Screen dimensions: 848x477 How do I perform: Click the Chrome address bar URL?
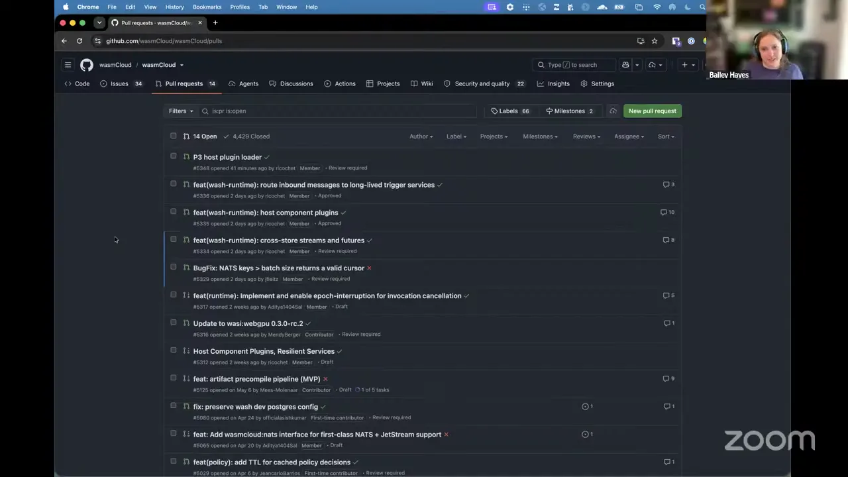click(164, 41)
